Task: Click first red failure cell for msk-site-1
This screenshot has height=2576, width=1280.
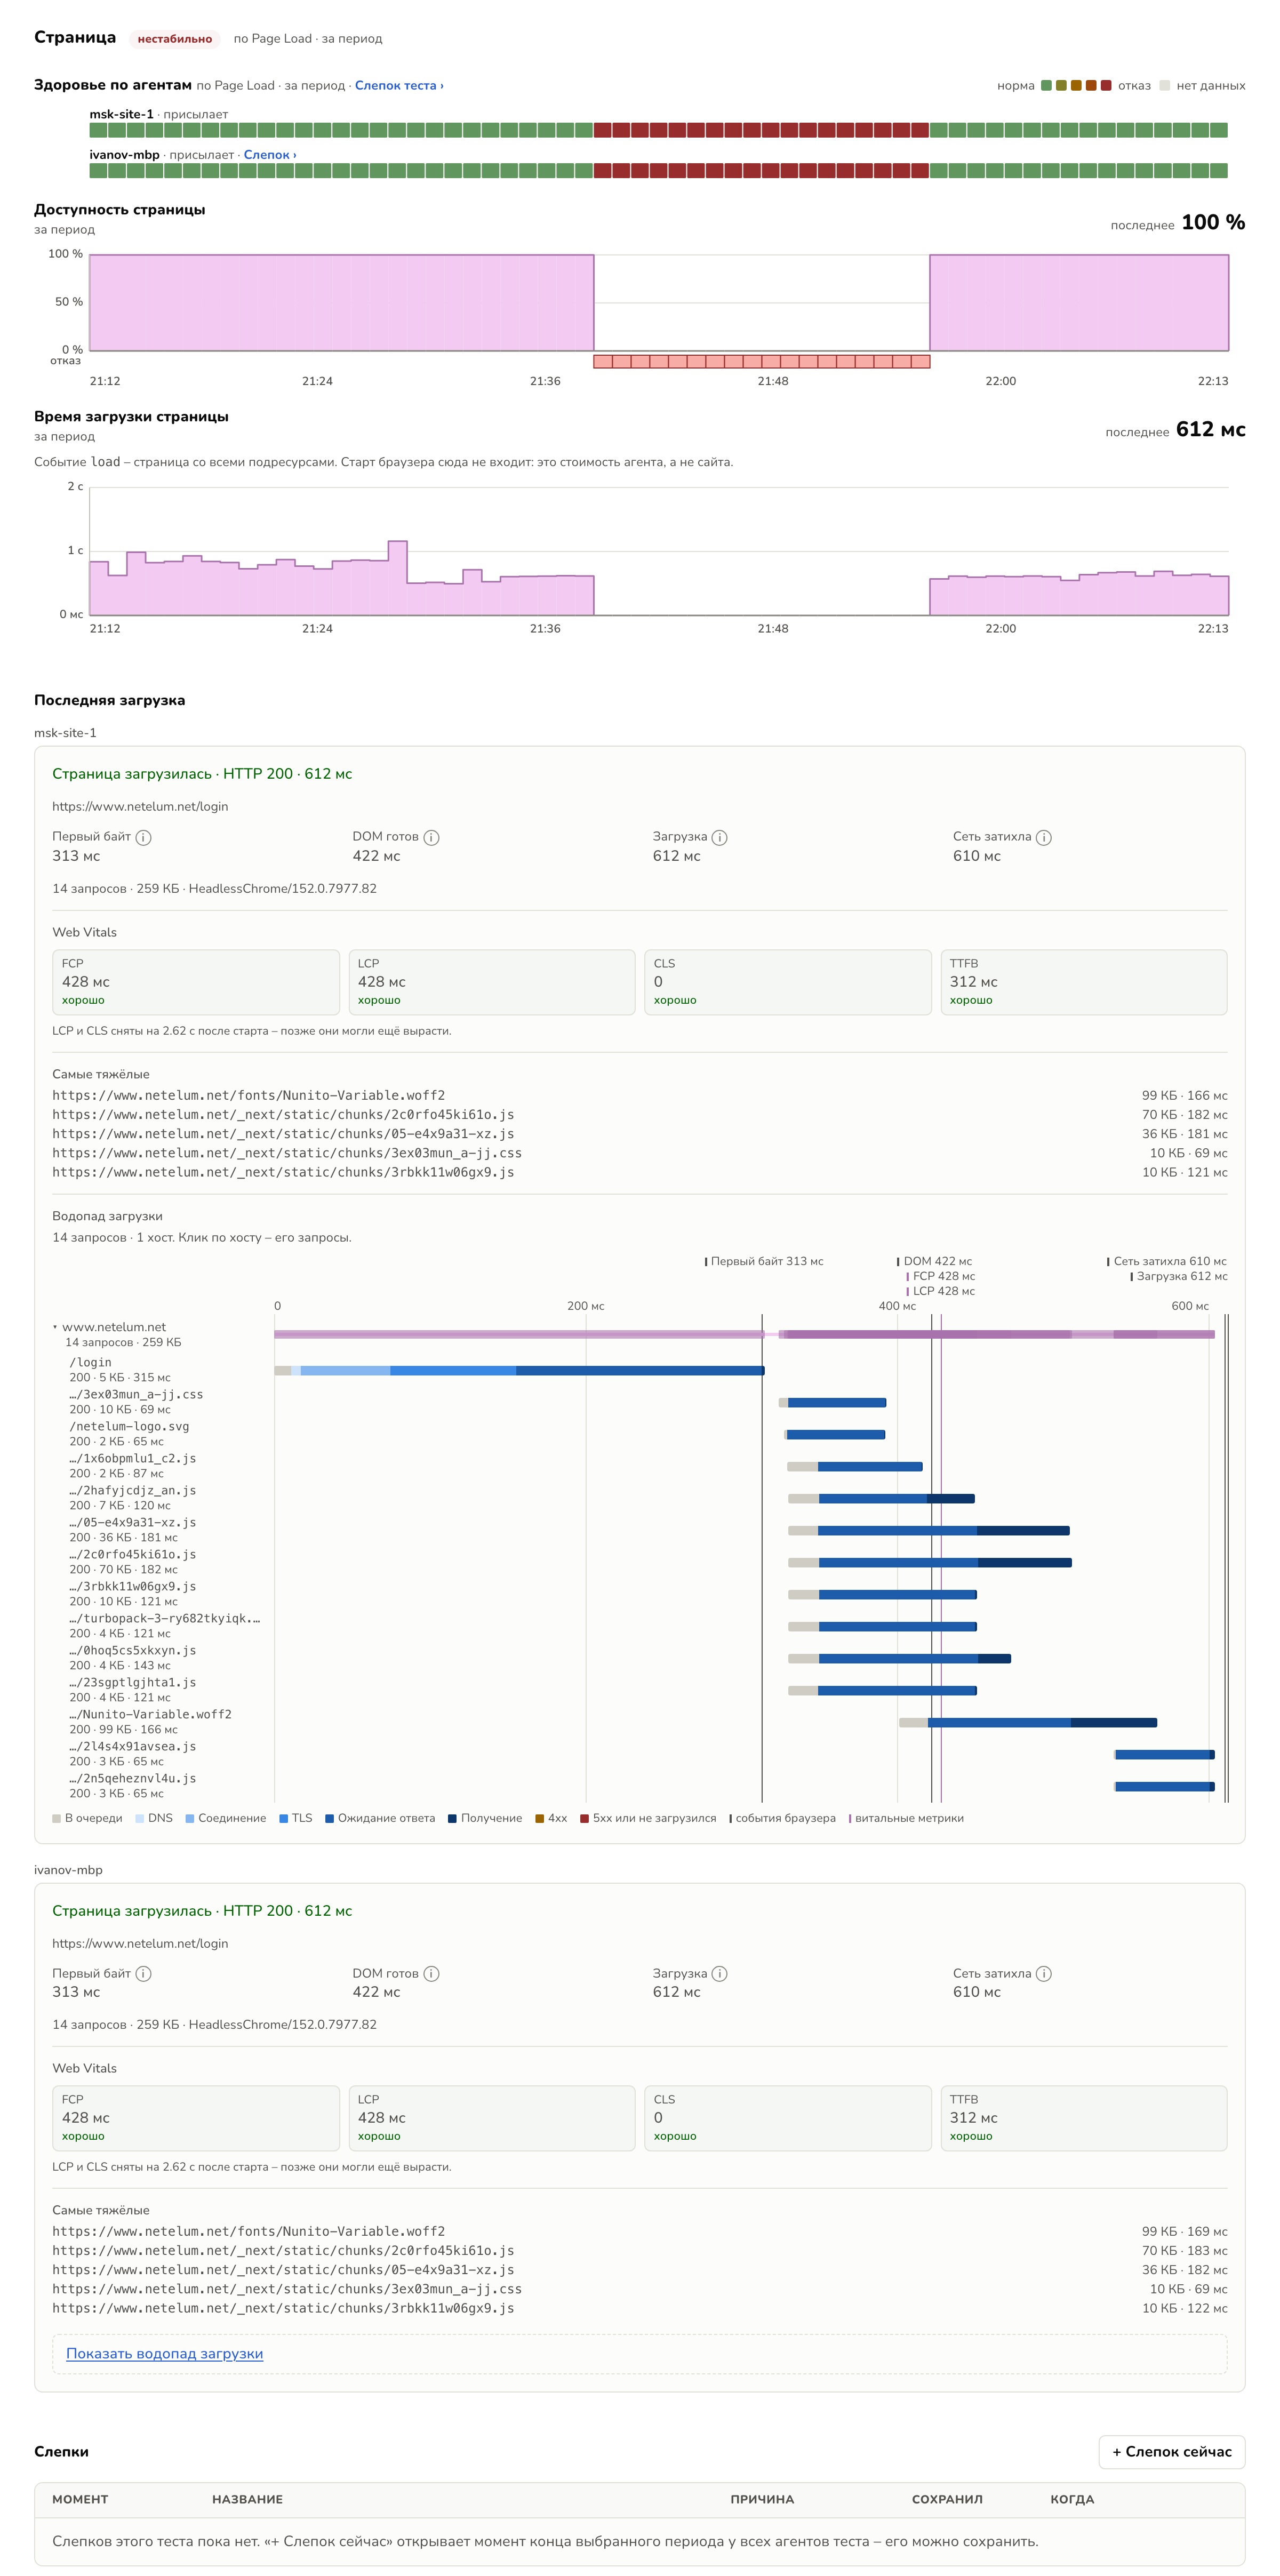Action: [602, 130]
